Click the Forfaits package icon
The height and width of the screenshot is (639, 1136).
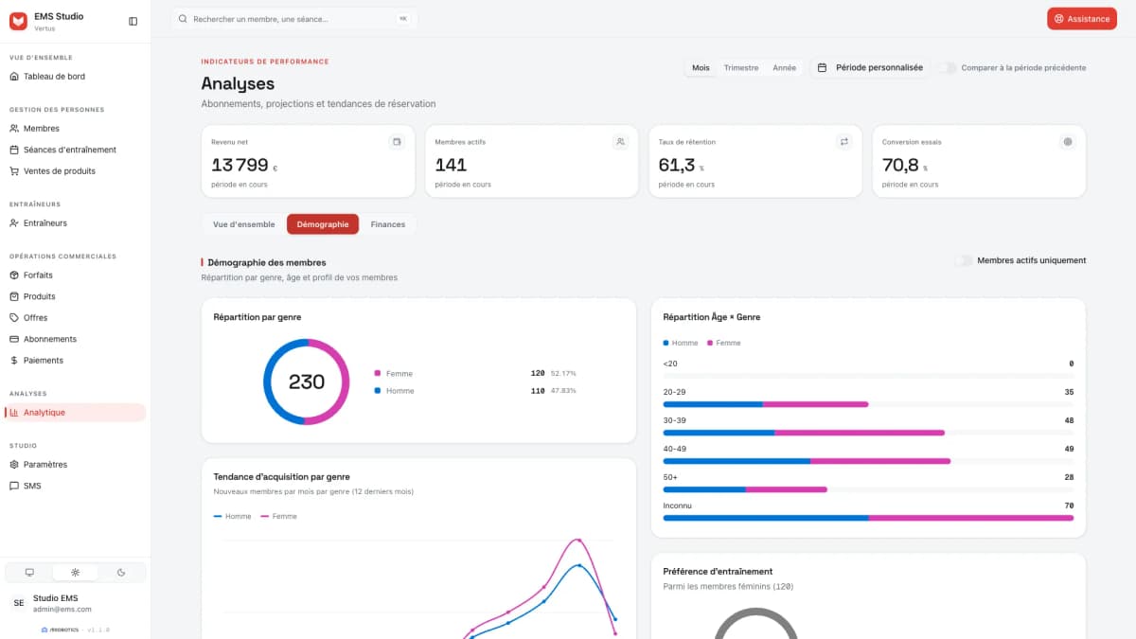click(x=14, y=275)
